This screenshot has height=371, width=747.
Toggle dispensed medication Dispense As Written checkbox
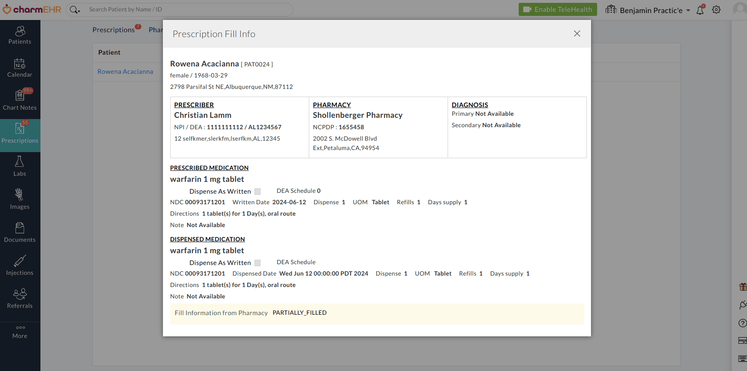pos(257,263)
